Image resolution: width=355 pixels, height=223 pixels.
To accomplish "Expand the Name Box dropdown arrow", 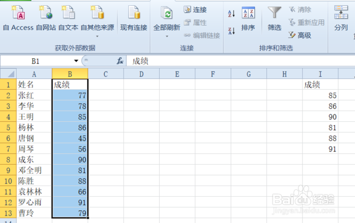I will pos(76,61).
